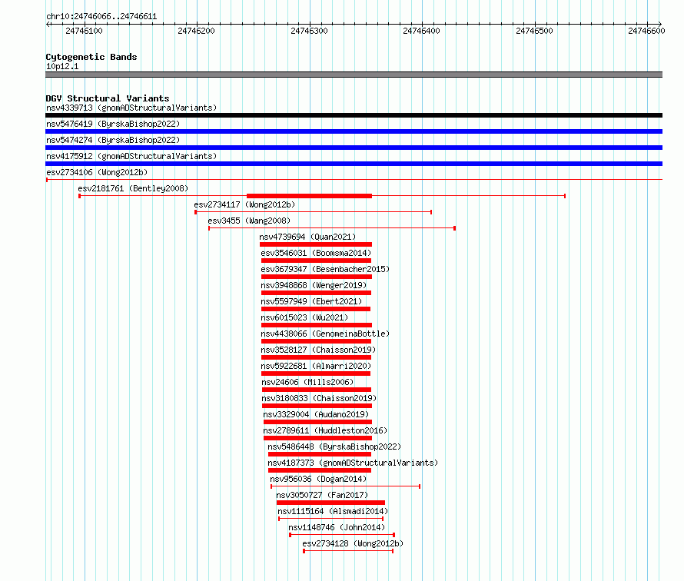
Task: Click ruler position 24746500
Action: [534, 31]
